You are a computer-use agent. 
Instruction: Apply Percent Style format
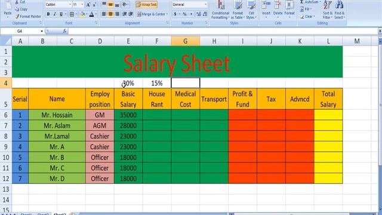pyautogui.click(x=184, y=14)
